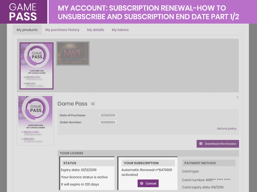The image size is (257, 192).
Task: Cancel the automatic subscription renewal
Action: tap(148, 183)
